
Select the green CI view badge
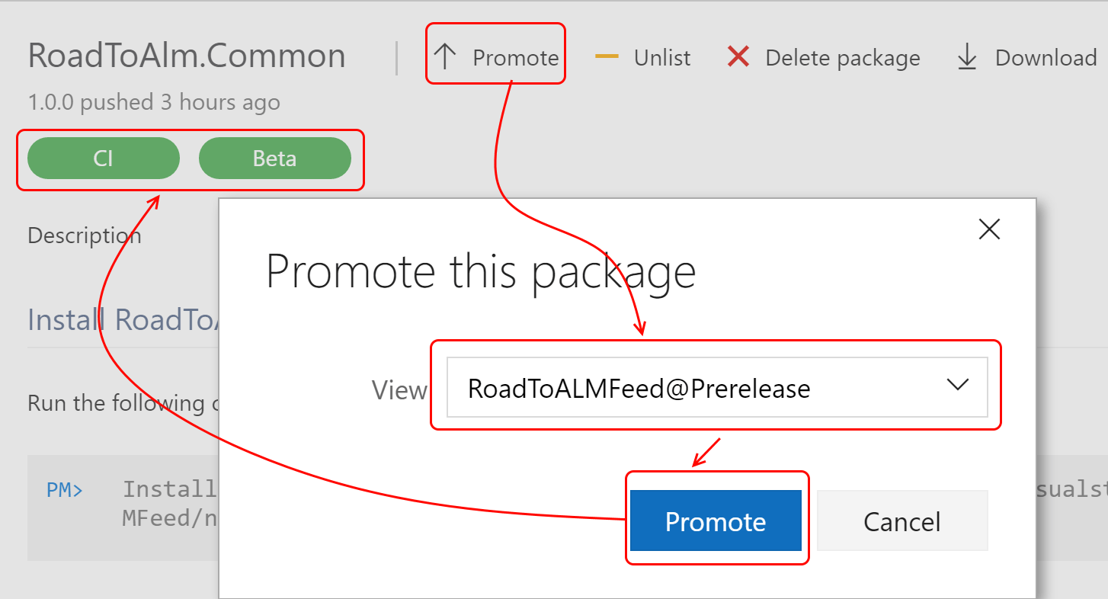coord(104,159)
